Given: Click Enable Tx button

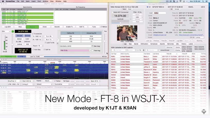Looking at the screenshot, I should pos(69,27).
